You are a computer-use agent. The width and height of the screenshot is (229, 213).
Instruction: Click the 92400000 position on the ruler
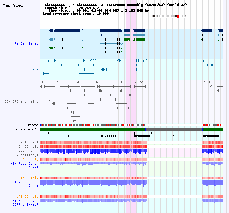pyautogui.click(x=176, y=136)
